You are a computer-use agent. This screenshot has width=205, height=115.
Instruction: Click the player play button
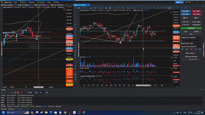click(12, 92)
